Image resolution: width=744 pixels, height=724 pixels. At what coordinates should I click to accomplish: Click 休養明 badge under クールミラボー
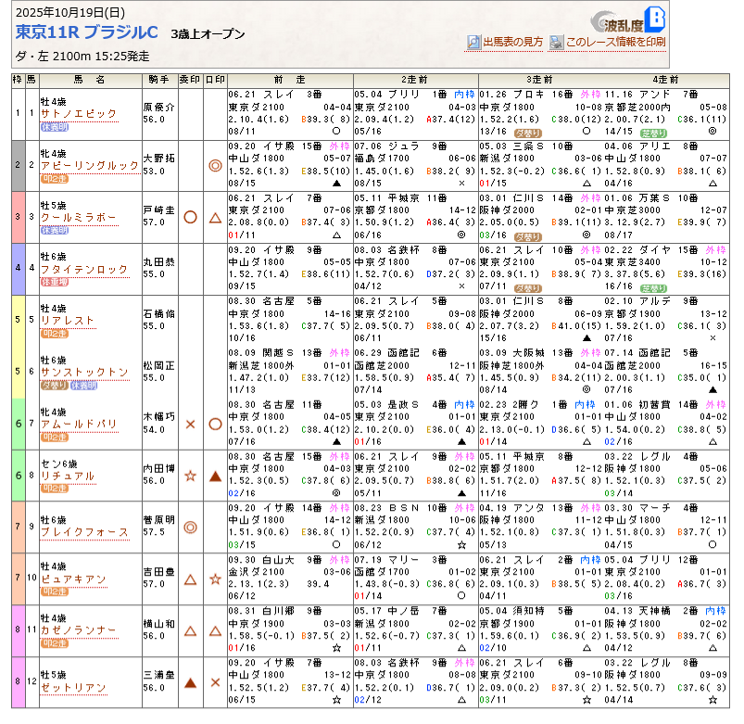pyautogui.click(x=55, y=231)
